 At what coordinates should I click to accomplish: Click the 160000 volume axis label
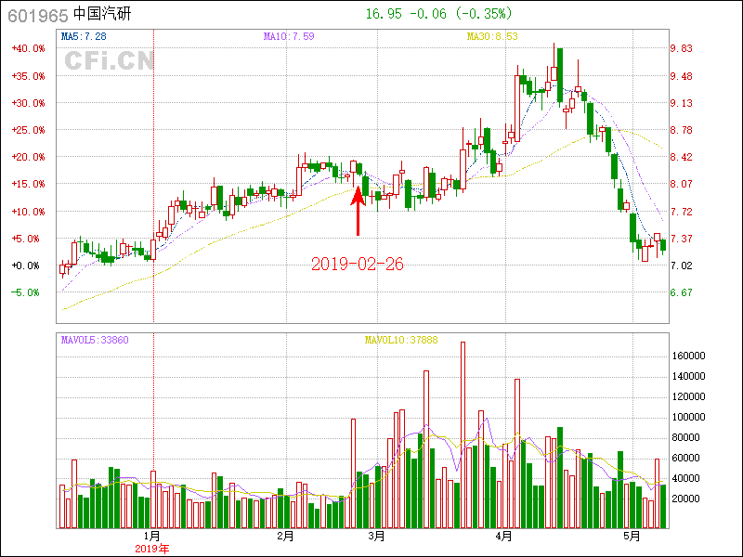coord(689,356)
